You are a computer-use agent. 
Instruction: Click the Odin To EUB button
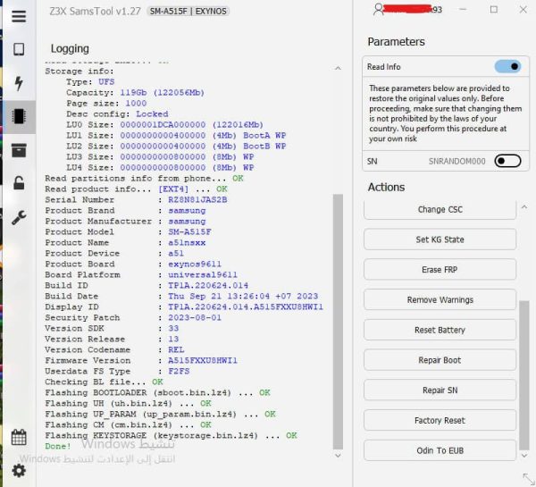(440, 450)
